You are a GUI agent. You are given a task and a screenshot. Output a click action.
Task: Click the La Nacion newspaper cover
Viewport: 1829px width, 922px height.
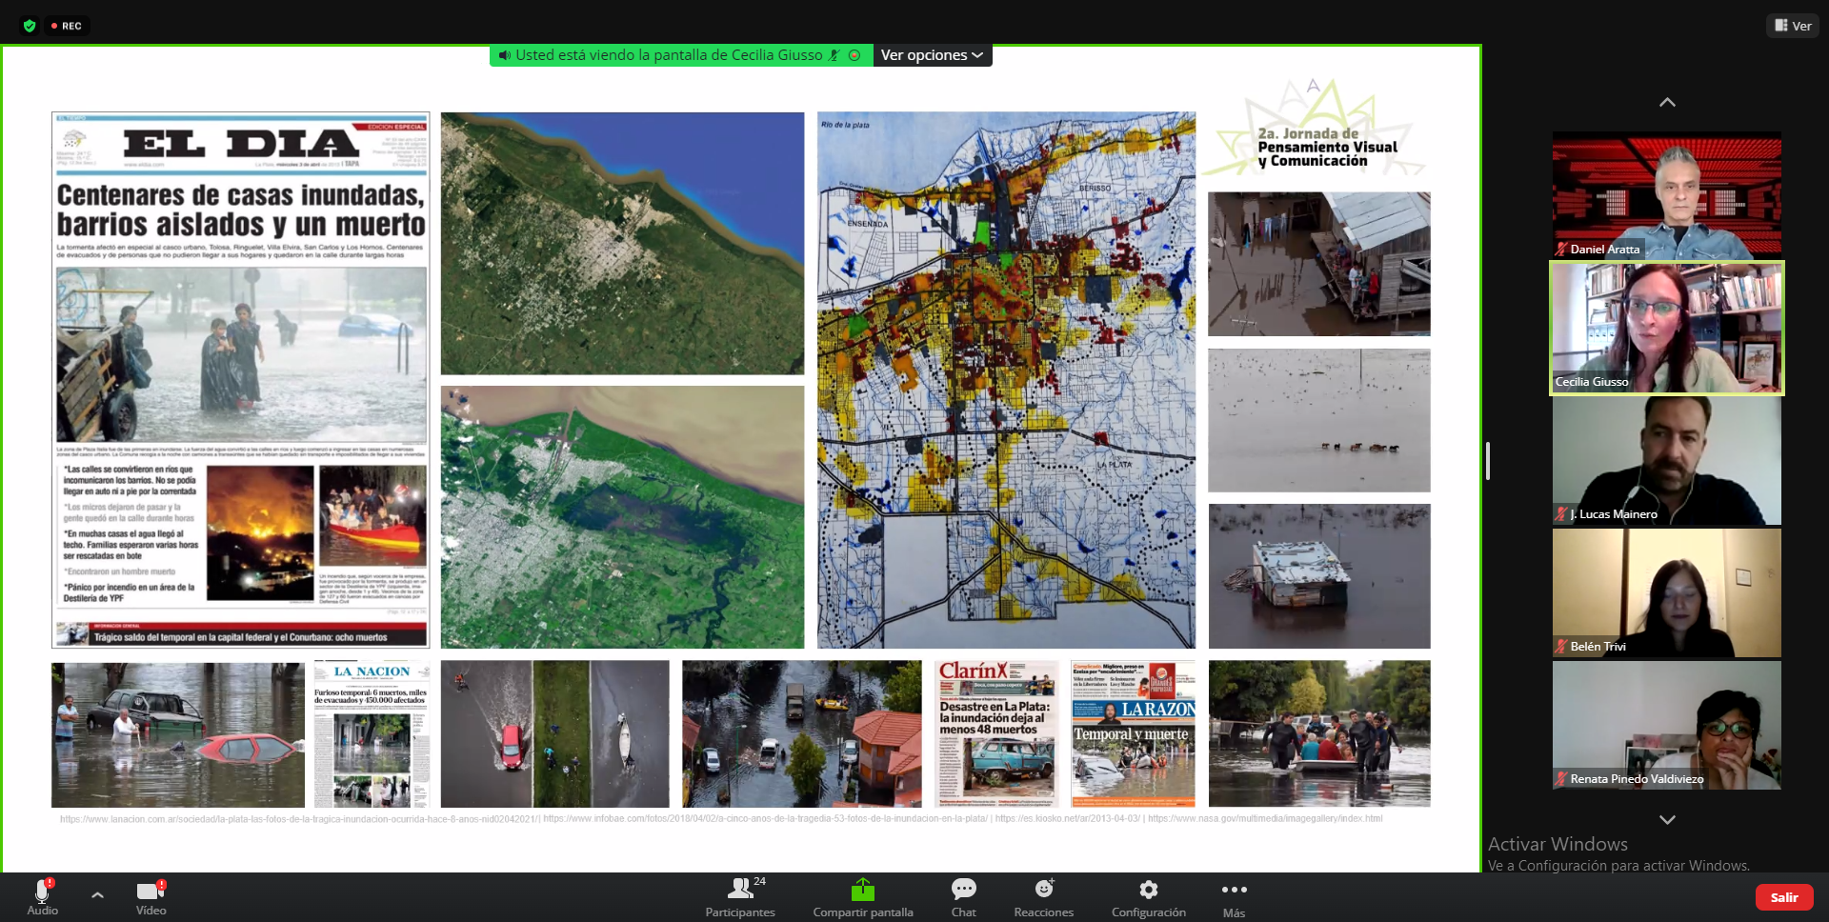(372, 733)
